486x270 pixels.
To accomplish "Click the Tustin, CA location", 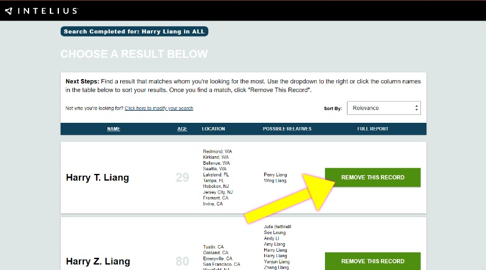I will click(213, 247).
